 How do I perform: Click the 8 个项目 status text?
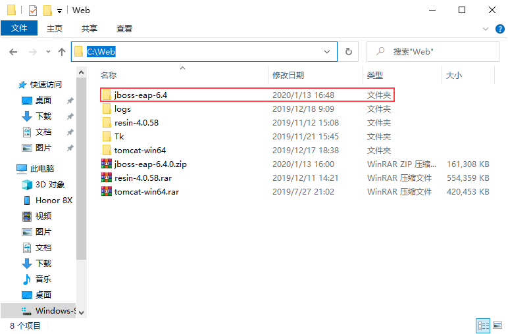[x=25, y=325]
